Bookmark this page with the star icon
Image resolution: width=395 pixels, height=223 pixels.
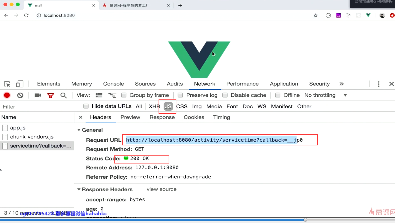point(316,16)
